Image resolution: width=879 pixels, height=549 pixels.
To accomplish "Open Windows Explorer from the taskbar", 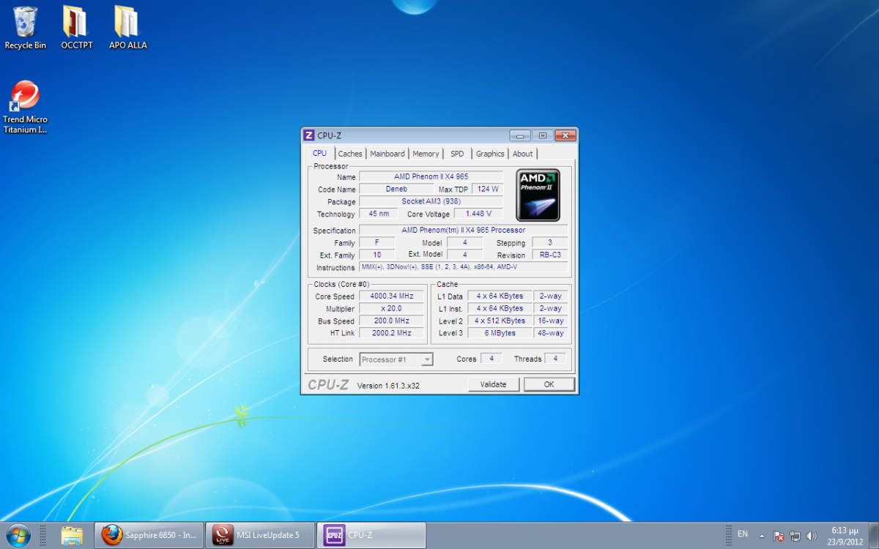I will [x=72, y=535].
